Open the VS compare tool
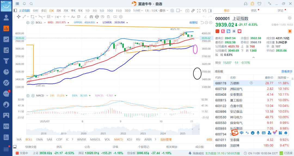294x156 pixels. [x=204, y=11]
